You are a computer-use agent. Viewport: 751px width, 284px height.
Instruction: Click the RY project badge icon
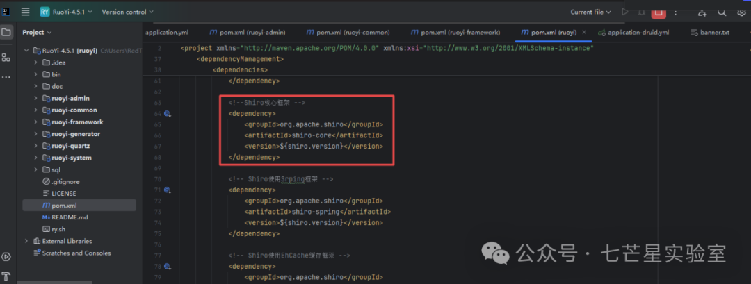pos(45,12)
